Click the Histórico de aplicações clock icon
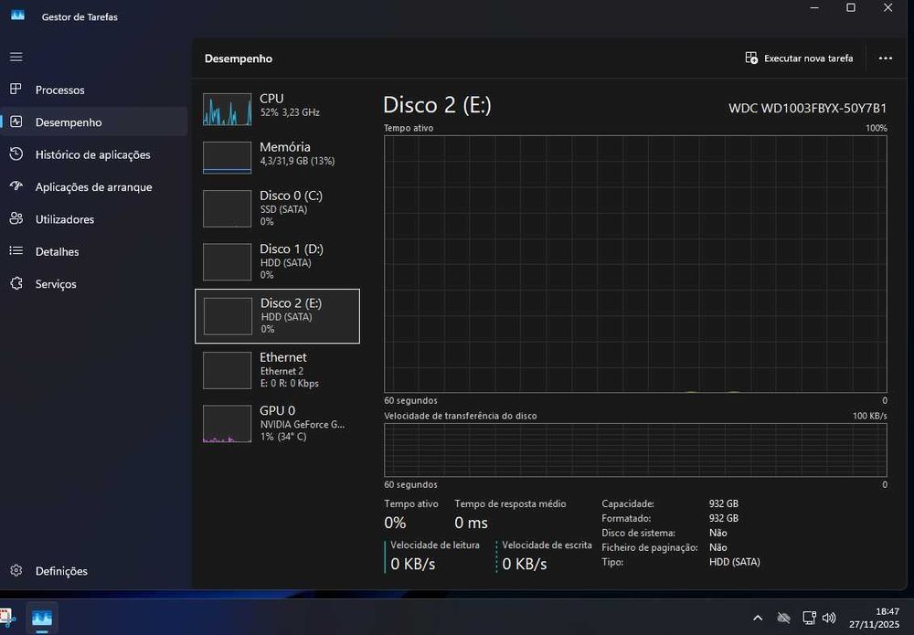 (16, 153)
